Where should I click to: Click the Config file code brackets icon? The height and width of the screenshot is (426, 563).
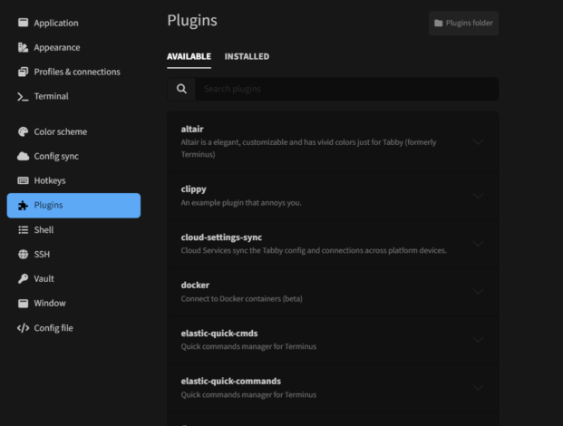point(23,328)
